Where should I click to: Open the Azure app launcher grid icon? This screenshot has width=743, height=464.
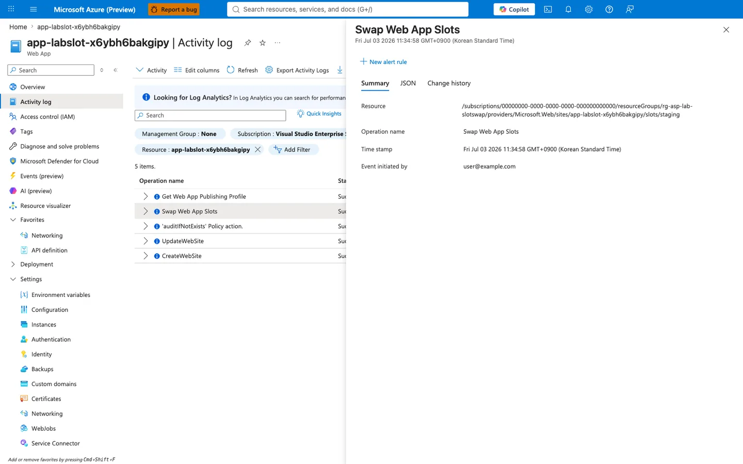[11, 9]
